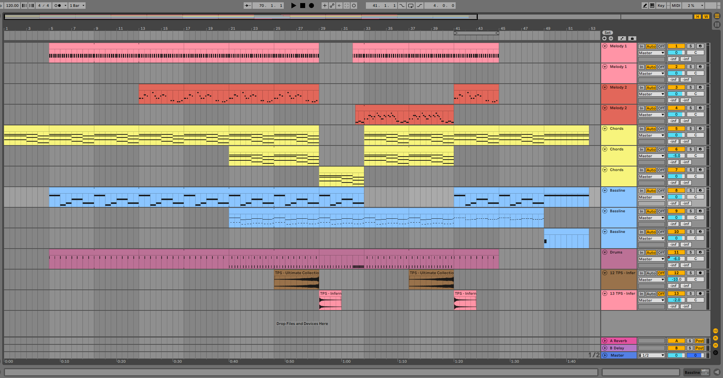
Task: Click the B Delay activator B button
Action: pos(676,348)
